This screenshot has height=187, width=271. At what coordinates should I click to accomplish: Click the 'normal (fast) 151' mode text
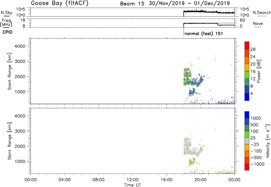pos(204,33)
